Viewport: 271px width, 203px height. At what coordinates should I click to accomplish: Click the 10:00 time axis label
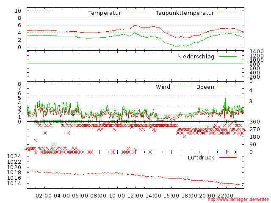[117, 196]
